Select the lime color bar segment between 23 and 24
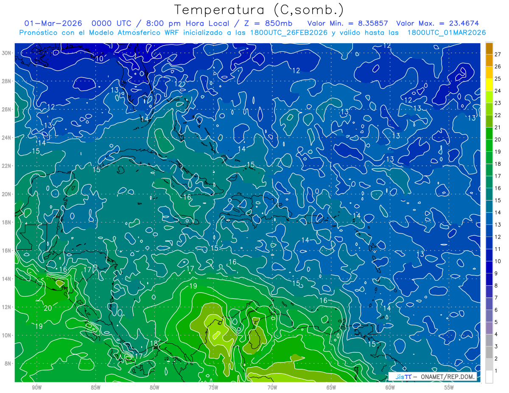 coord(489,97)
